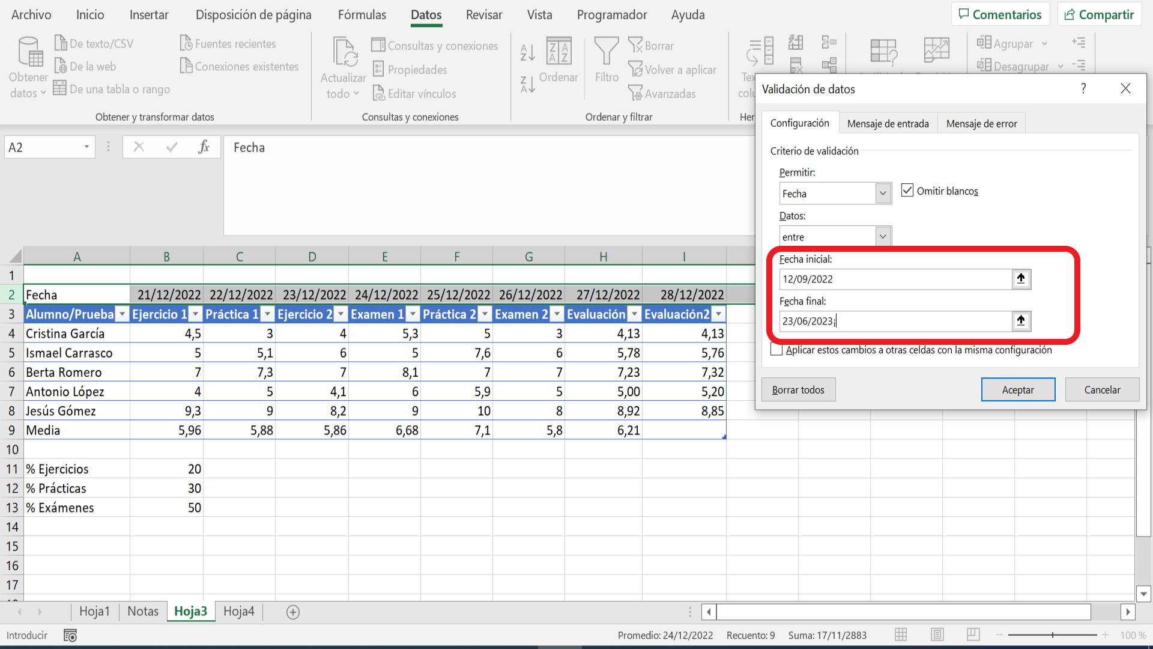Click the zoom slider in status bar
1153x649 pixels.
(x=1052, y=635)
